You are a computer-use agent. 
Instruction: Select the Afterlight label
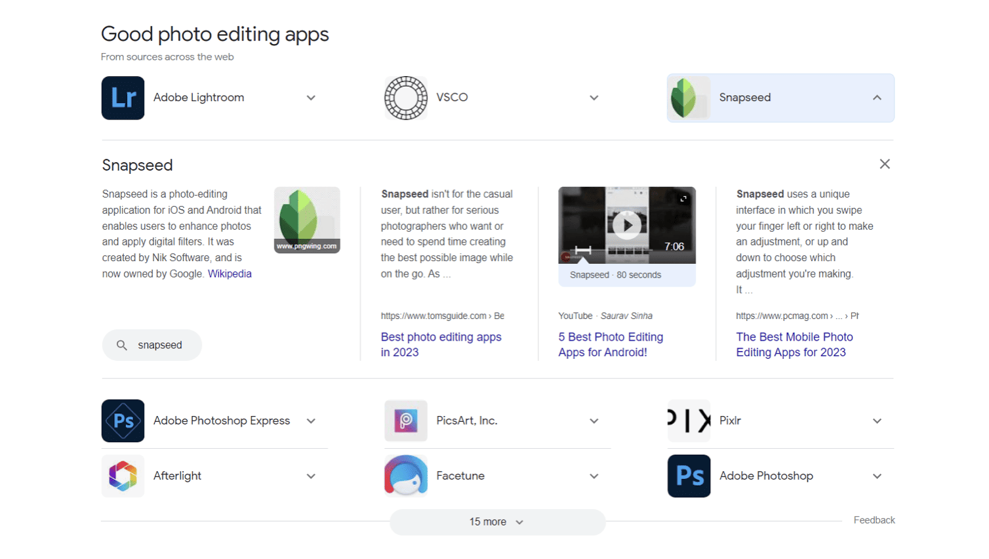[x=177, y=476]
